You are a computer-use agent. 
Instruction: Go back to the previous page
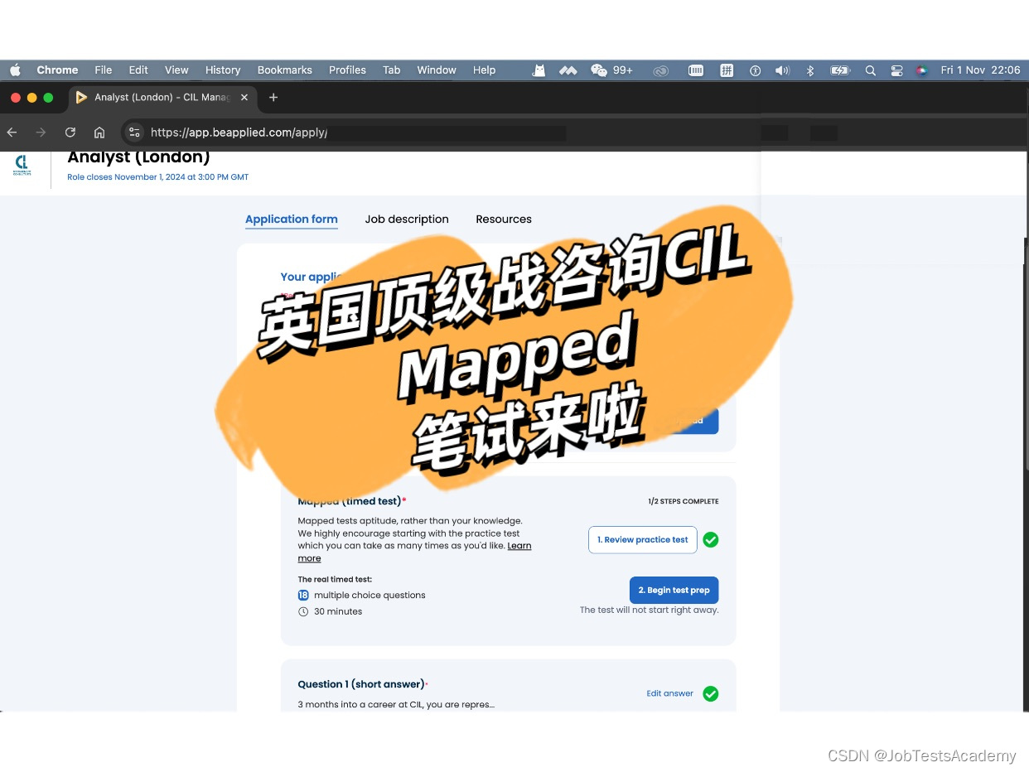[x=12, y=133]
